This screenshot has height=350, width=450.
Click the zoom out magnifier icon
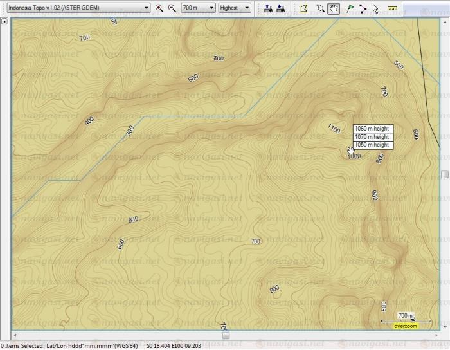click(x=172, y=8)
